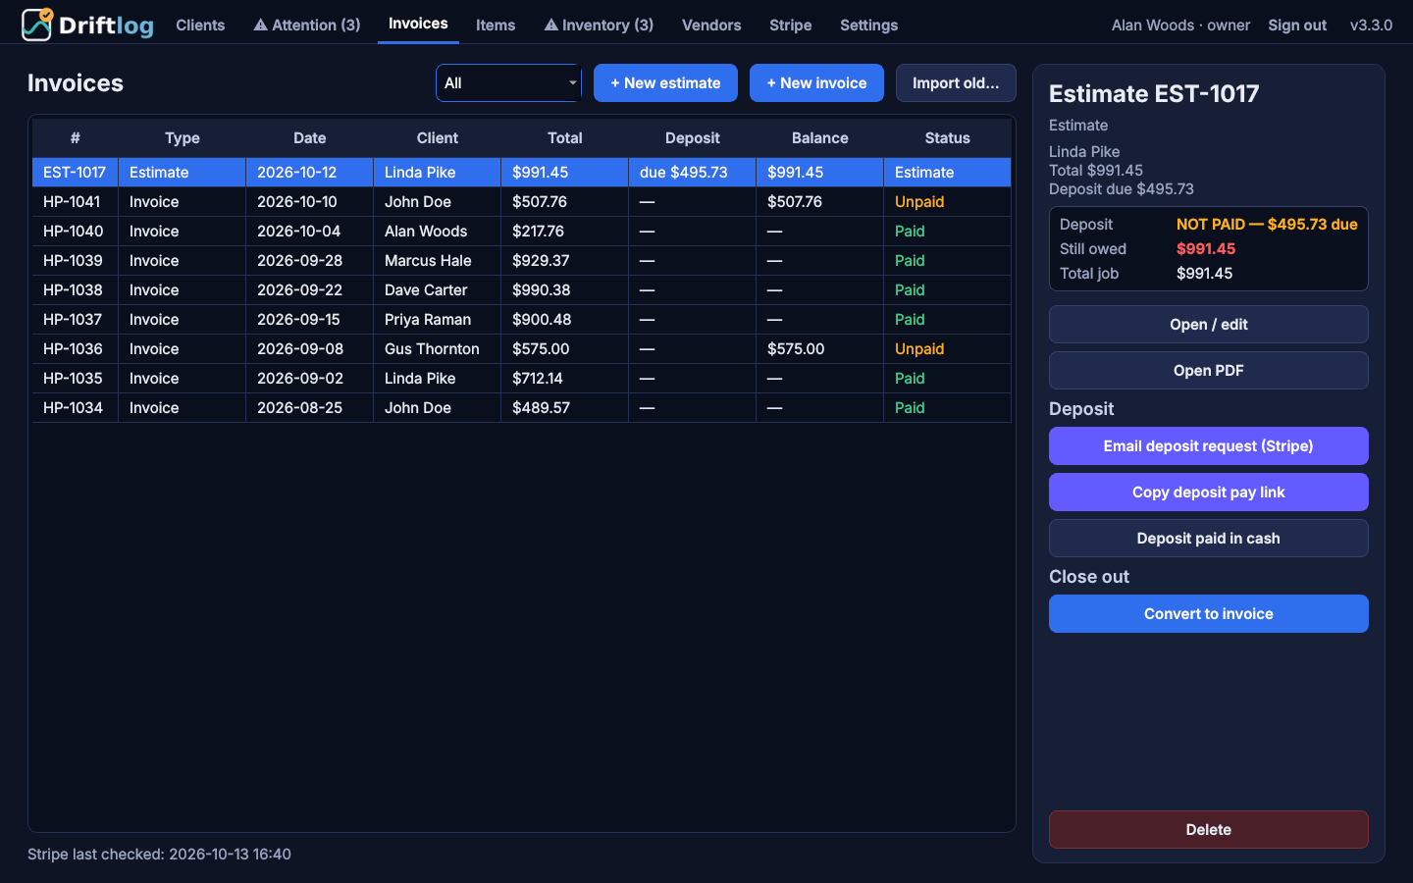
Task: Select invoice row HP-1036
Action: pos(522,349)
